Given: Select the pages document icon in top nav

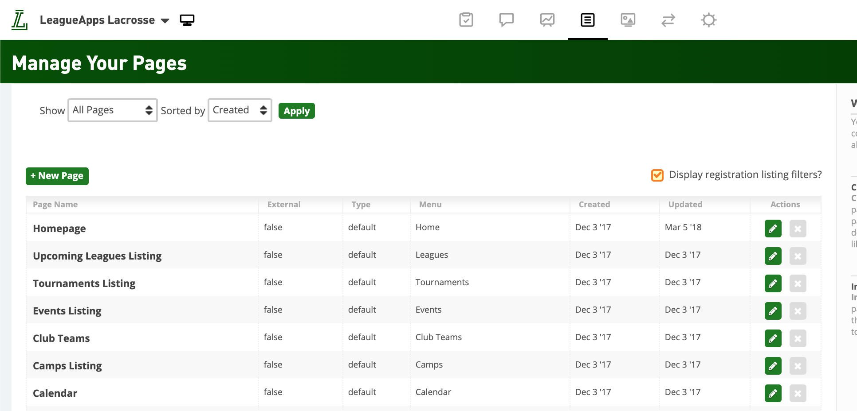Looking at the screenshot, I should click(x=588, y=20).
